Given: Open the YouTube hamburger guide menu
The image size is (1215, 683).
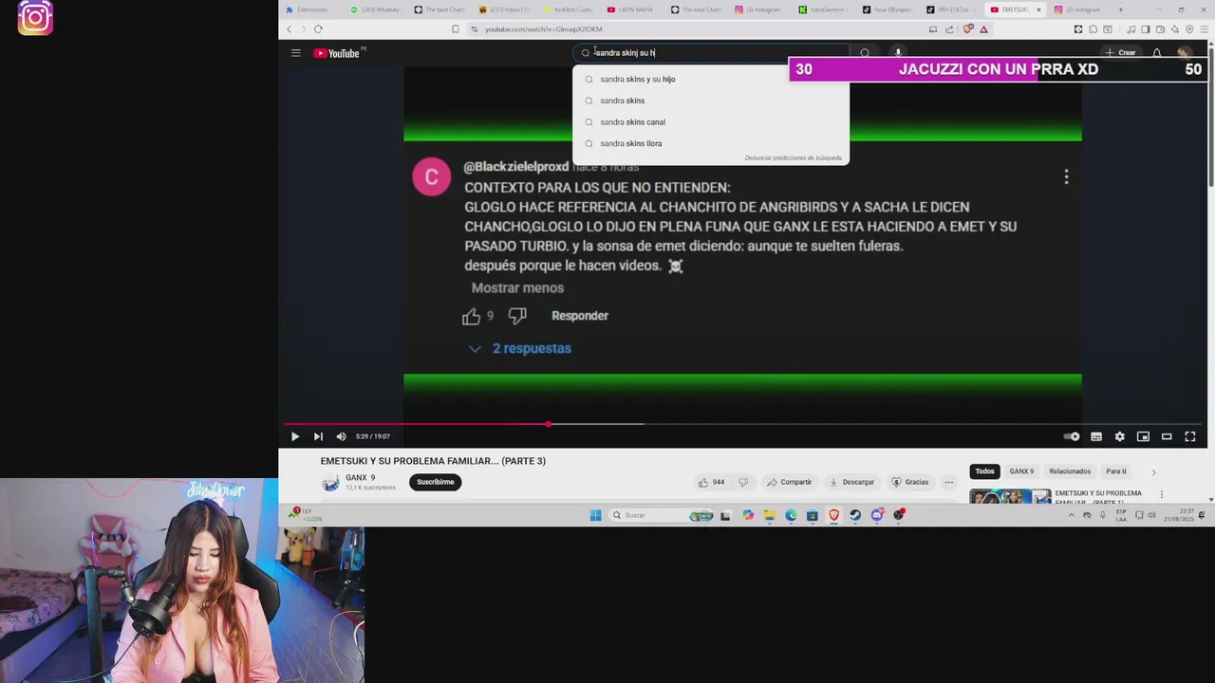Looking at the screenshot, I should pyautogui.click(x=296, y=53).
